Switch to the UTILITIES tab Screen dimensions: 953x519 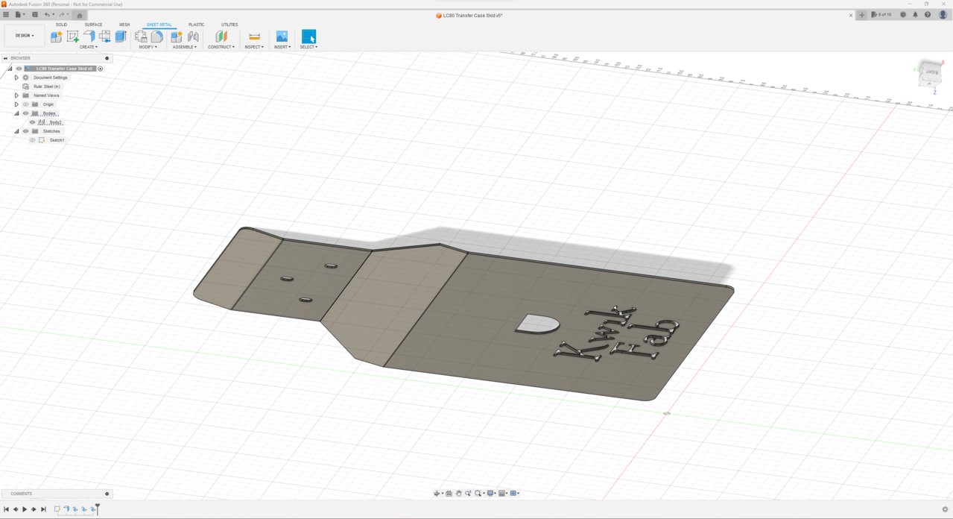coord(229,25)
